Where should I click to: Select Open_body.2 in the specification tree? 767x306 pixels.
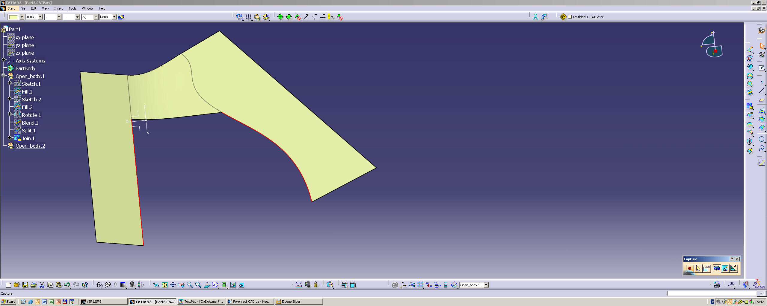30,146
